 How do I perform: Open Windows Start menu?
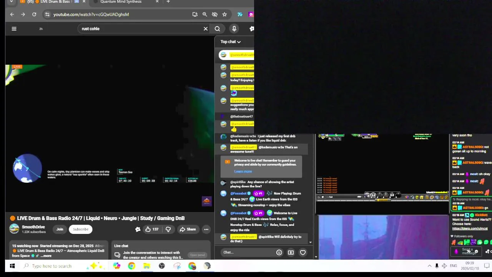[x=12, y=266]
